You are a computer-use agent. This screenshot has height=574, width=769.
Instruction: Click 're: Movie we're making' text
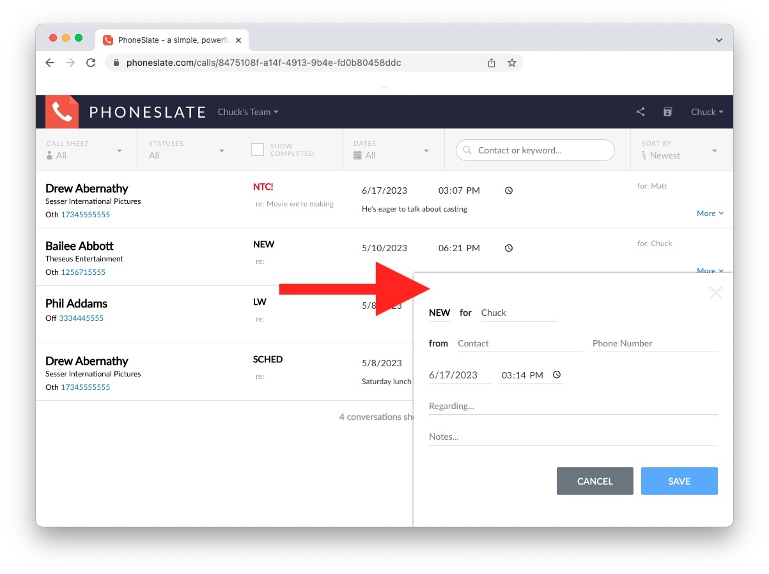coord(294,204)
